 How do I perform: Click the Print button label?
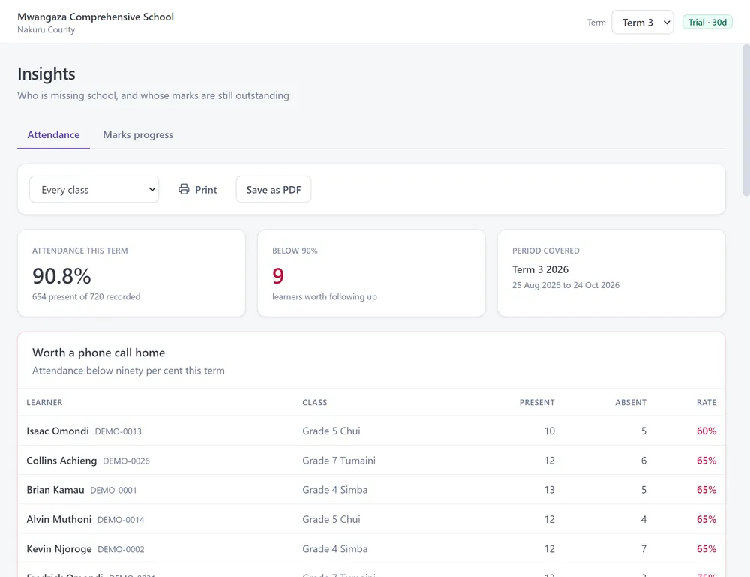(206, 190)
